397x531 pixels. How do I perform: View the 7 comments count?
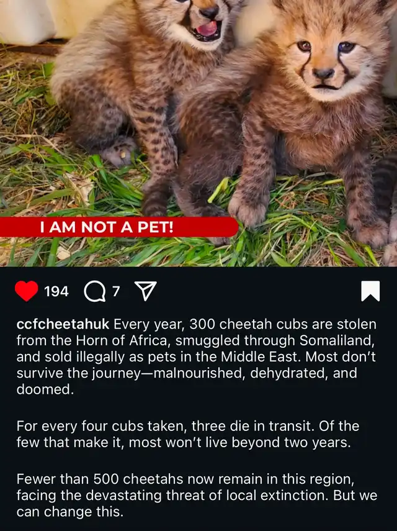pos(116,291)
